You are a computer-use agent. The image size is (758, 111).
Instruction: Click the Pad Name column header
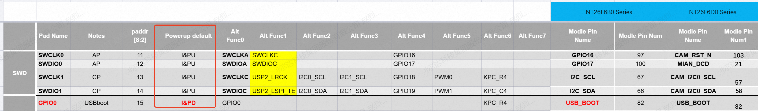53,36
